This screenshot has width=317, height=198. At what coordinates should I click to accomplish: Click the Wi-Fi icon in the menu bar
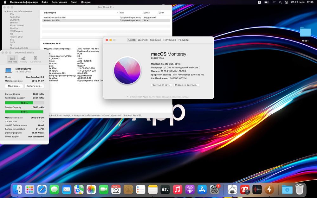coord(274,2)
